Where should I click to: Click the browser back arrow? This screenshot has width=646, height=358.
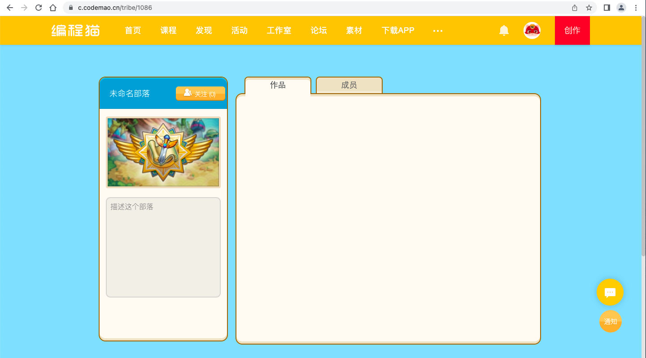(10, 8)
